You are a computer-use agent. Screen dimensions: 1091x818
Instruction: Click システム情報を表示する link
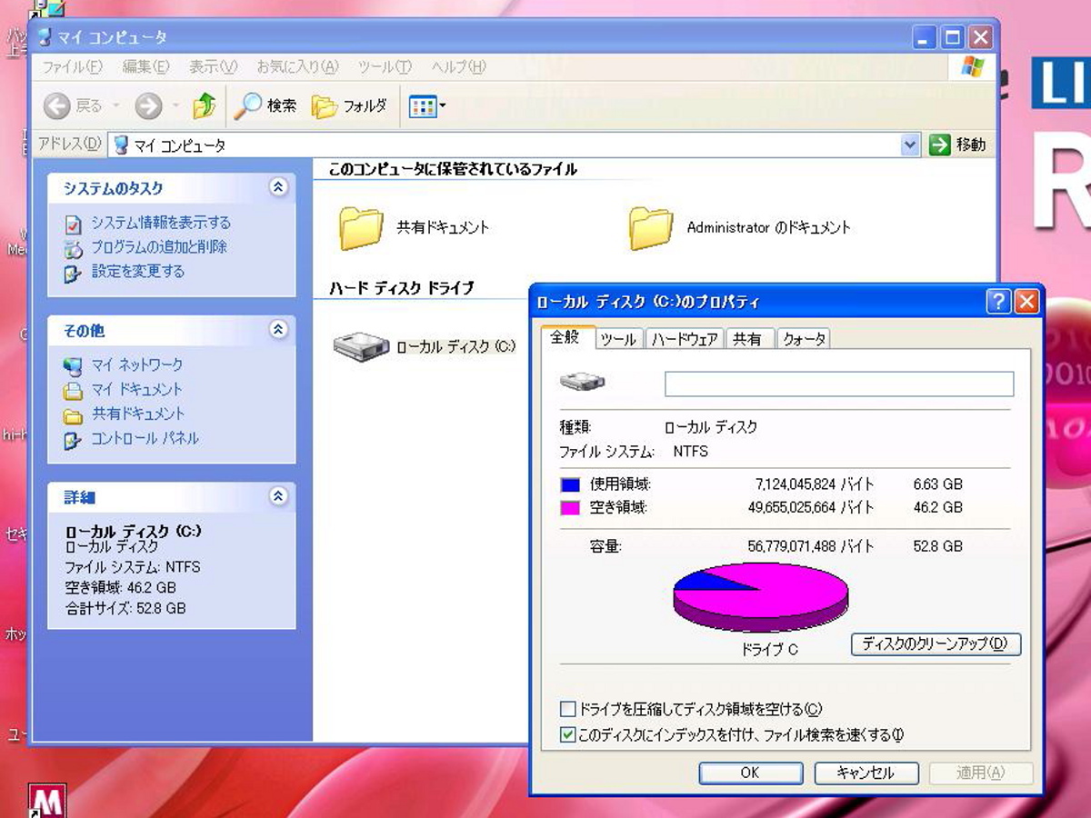click(x=161, y=223)
